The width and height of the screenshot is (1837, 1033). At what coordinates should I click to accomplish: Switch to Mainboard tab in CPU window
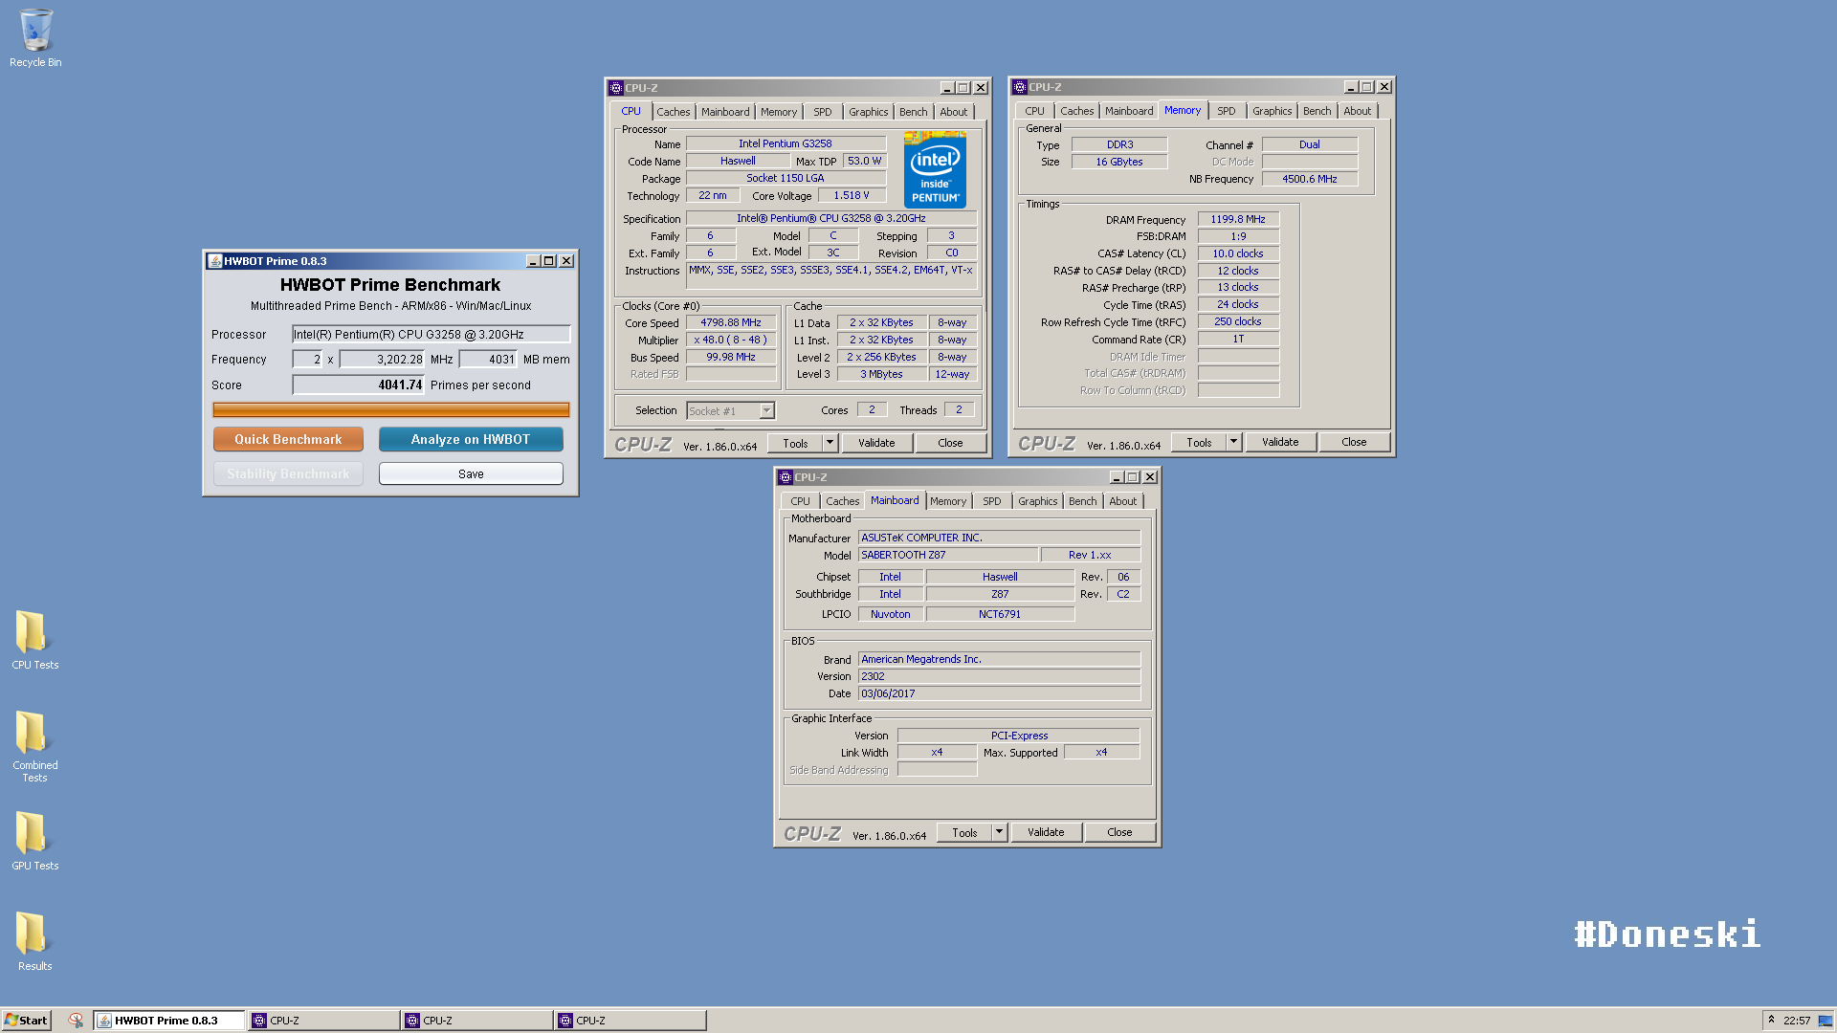(725, 112)
